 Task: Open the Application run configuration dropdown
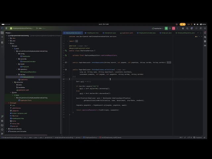click(158, 28)
